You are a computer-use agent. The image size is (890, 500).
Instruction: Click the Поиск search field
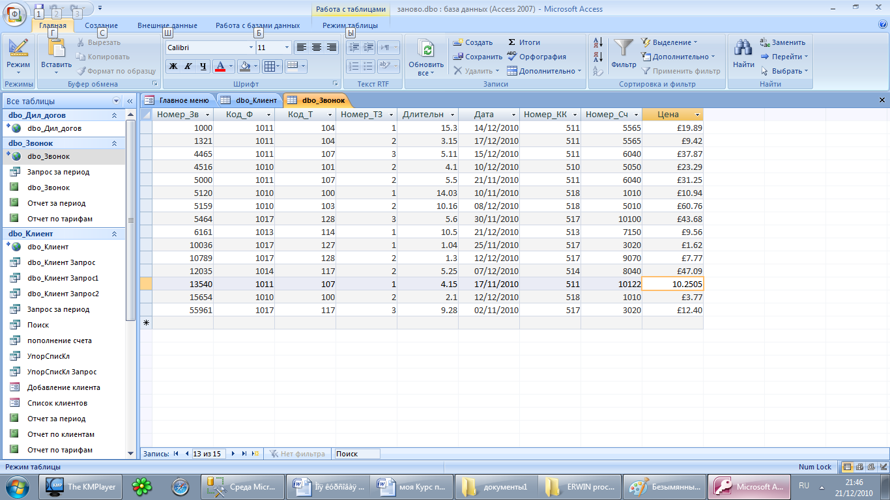(356, 454)
